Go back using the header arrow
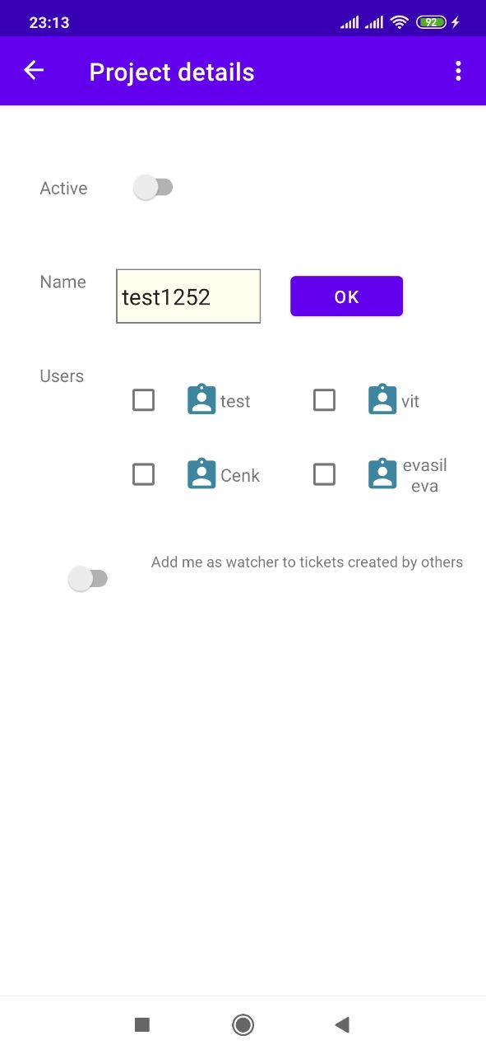The width and height of the screenshot is (486, 1054). (34, 71)
